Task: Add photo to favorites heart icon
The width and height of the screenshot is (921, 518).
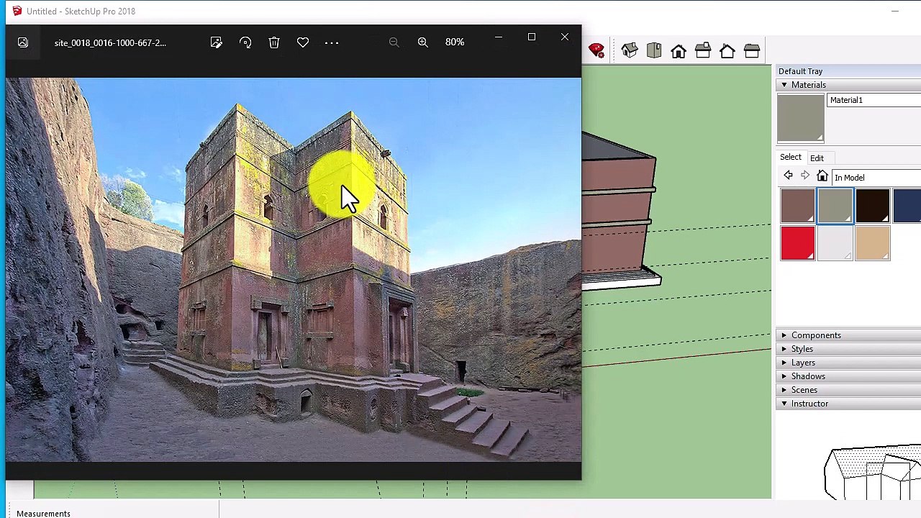Action: pos(303,42)
